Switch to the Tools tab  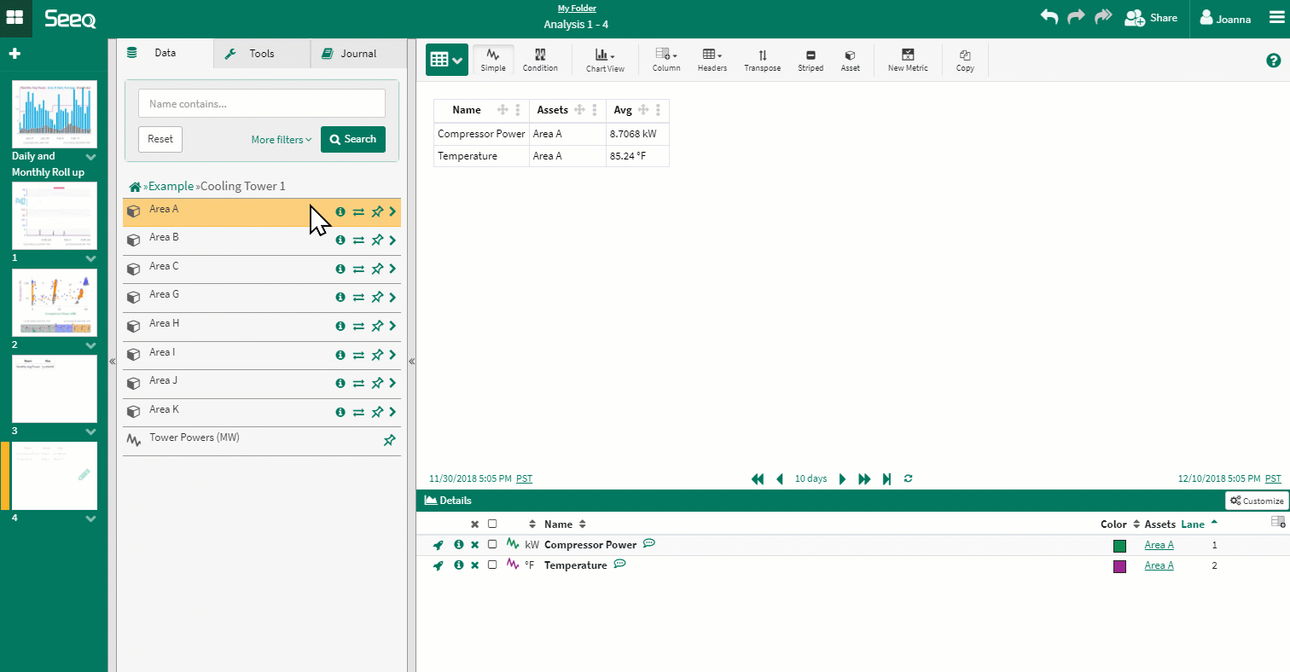[x=261, y=53]
